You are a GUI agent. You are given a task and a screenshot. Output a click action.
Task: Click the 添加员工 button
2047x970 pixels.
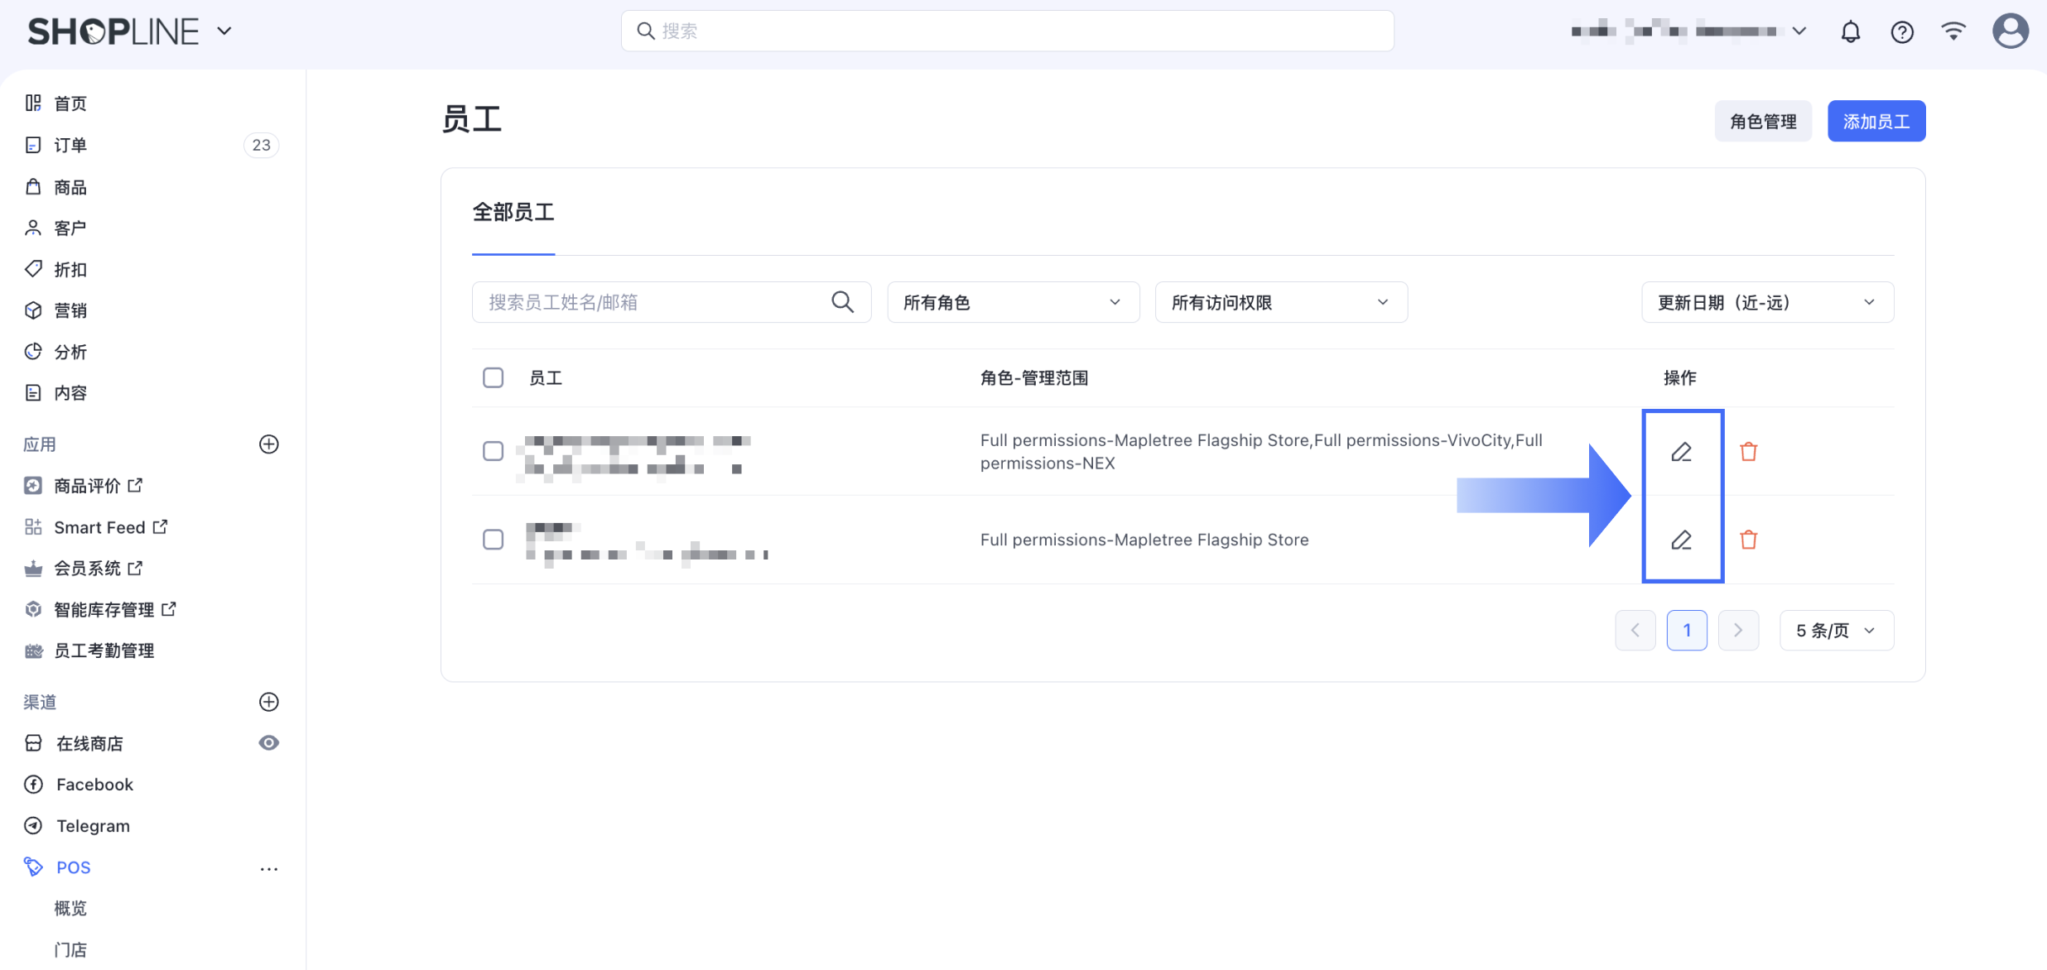[1876, 122]
